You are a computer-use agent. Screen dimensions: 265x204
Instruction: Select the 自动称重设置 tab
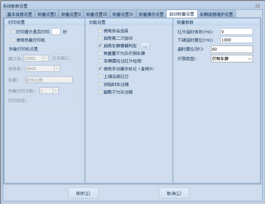coord(182,14)
